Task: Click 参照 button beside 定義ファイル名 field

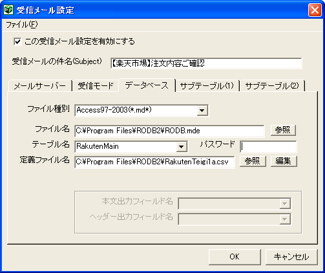Action: [x=253, y=161]
